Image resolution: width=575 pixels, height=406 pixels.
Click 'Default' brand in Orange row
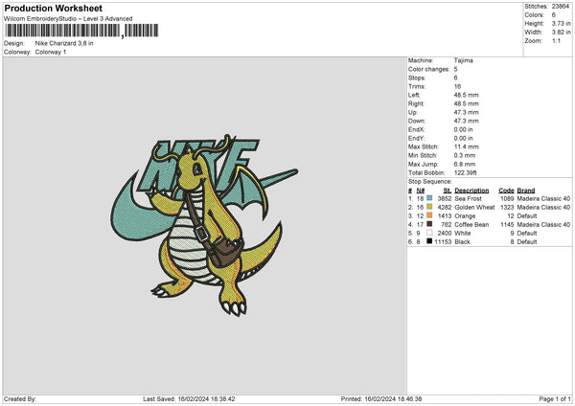(527, 215)
